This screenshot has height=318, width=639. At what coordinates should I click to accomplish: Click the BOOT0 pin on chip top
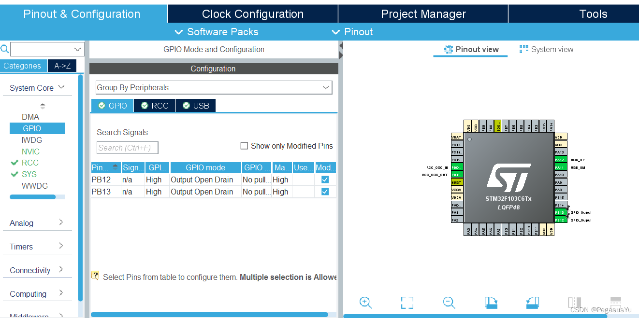click(x=498, y=126)
